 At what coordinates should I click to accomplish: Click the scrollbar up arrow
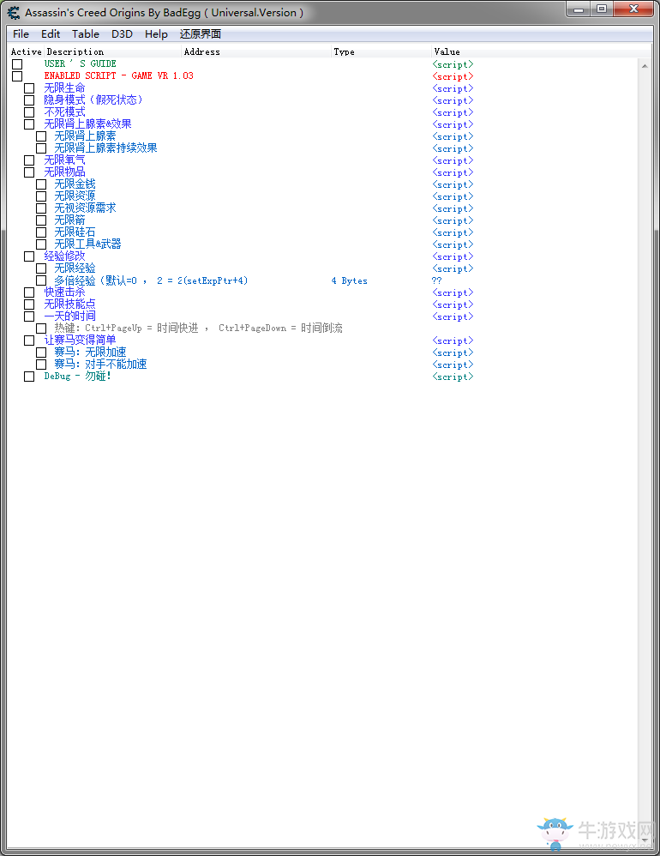coord(645,65)
